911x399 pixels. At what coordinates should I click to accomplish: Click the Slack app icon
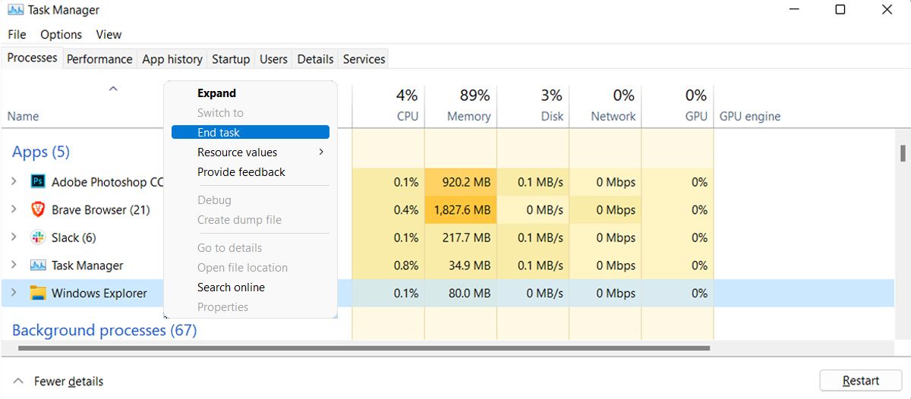(x=38, y=237)
